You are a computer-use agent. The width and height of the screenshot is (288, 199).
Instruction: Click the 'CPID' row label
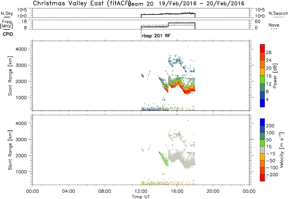[8, 34]
